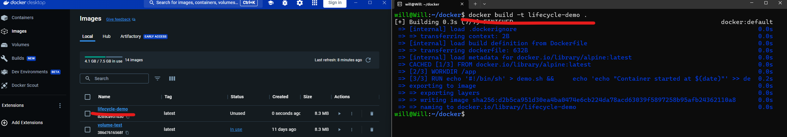The width and height of the screenshot is (787, 137).
Task: Click the '11 days ago' created cell
Action: (x=284, y=129)
